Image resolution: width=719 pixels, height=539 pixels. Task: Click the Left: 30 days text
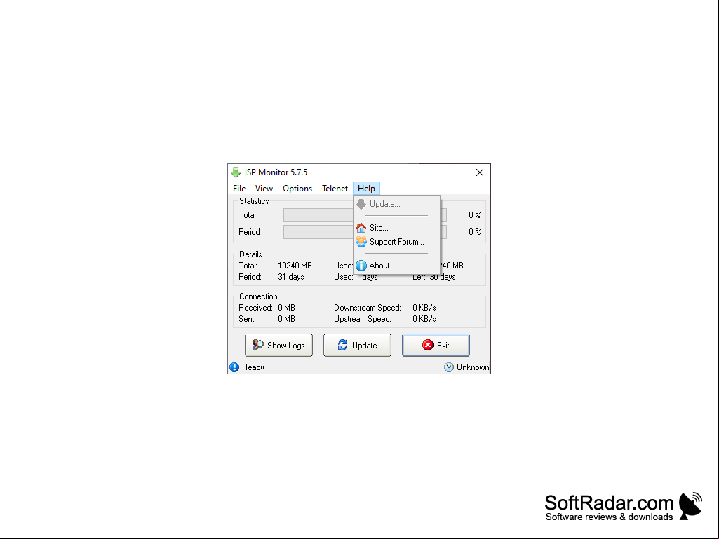click(434, 277)
